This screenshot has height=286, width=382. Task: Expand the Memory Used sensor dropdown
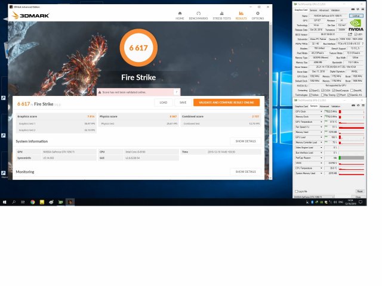tap(321, 132)
